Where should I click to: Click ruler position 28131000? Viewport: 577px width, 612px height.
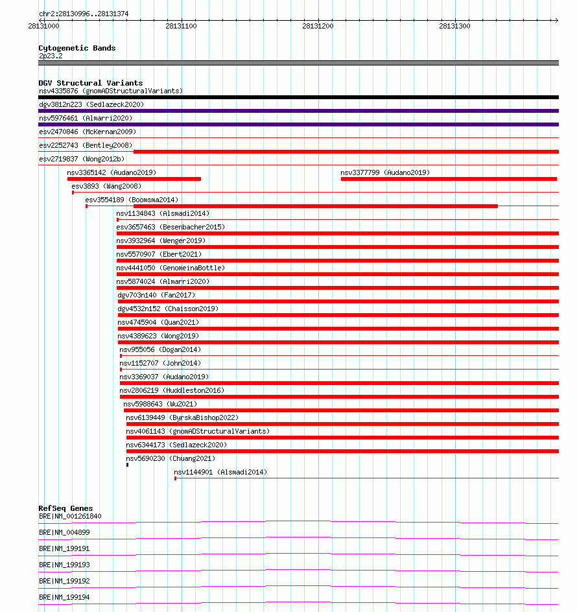coord(43,26)
